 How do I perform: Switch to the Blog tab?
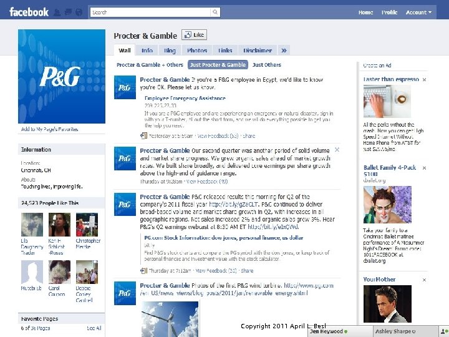pyautogui.click(x=170, y=51)
